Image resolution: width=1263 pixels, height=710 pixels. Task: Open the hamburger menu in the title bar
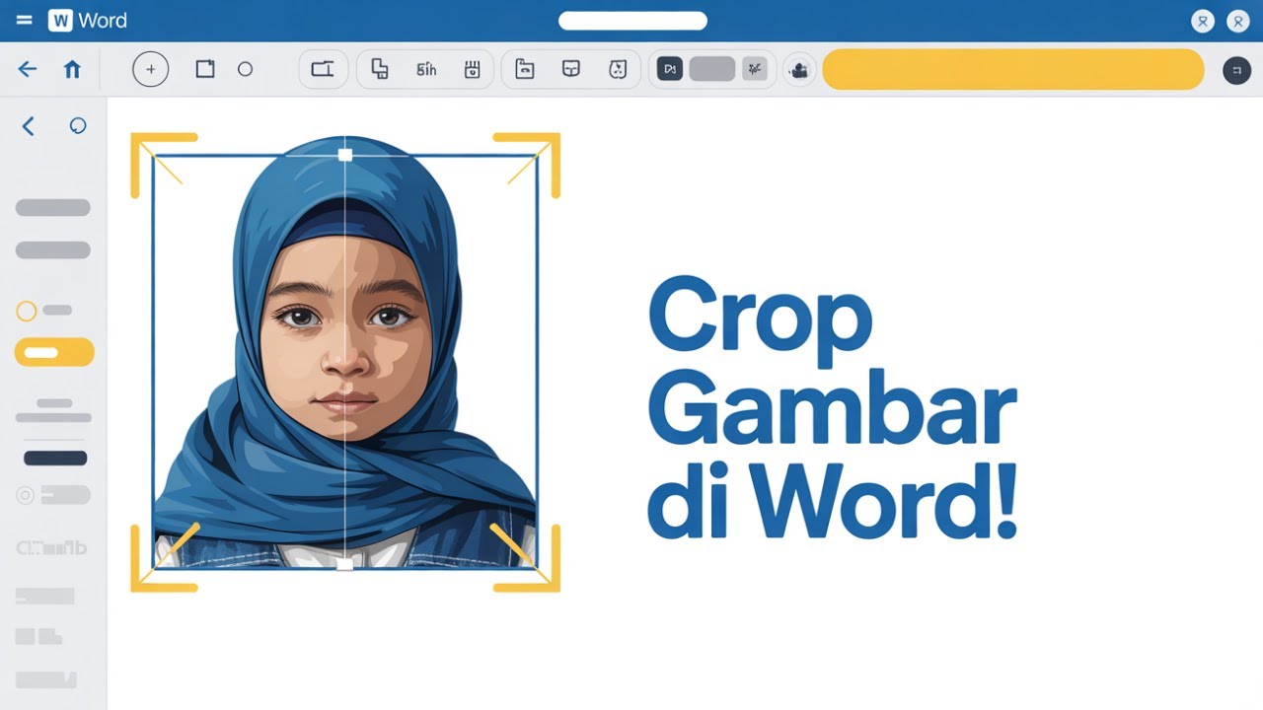pyautogui.click(x=25, y=20)
